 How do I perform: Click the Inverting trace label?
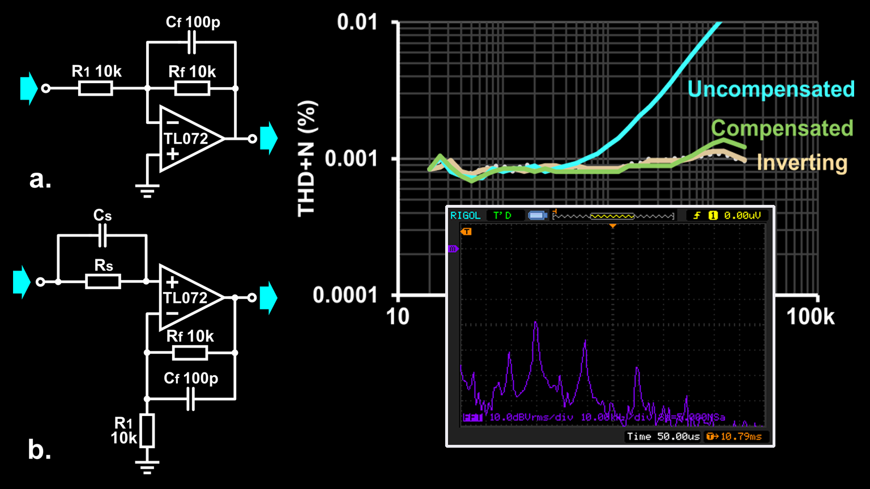pyautogui.click(x=801, y=163)
